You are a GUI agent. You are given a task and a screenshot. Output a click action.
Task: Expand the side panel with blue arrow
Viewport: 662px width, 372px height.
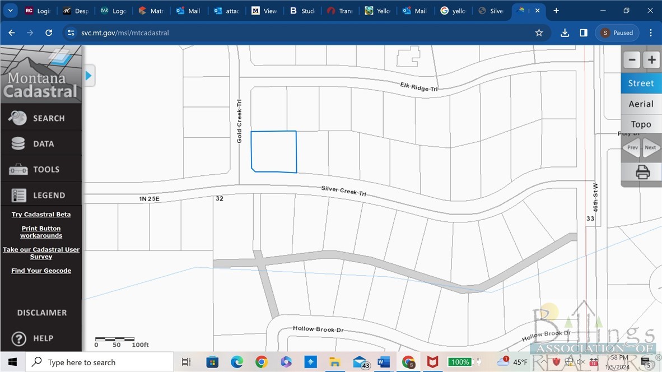(x=88, y=76)
